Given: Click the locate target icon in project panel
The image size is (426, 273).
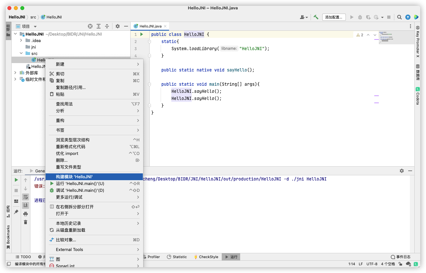Looking at the screenshot, I should click(90, 26).
